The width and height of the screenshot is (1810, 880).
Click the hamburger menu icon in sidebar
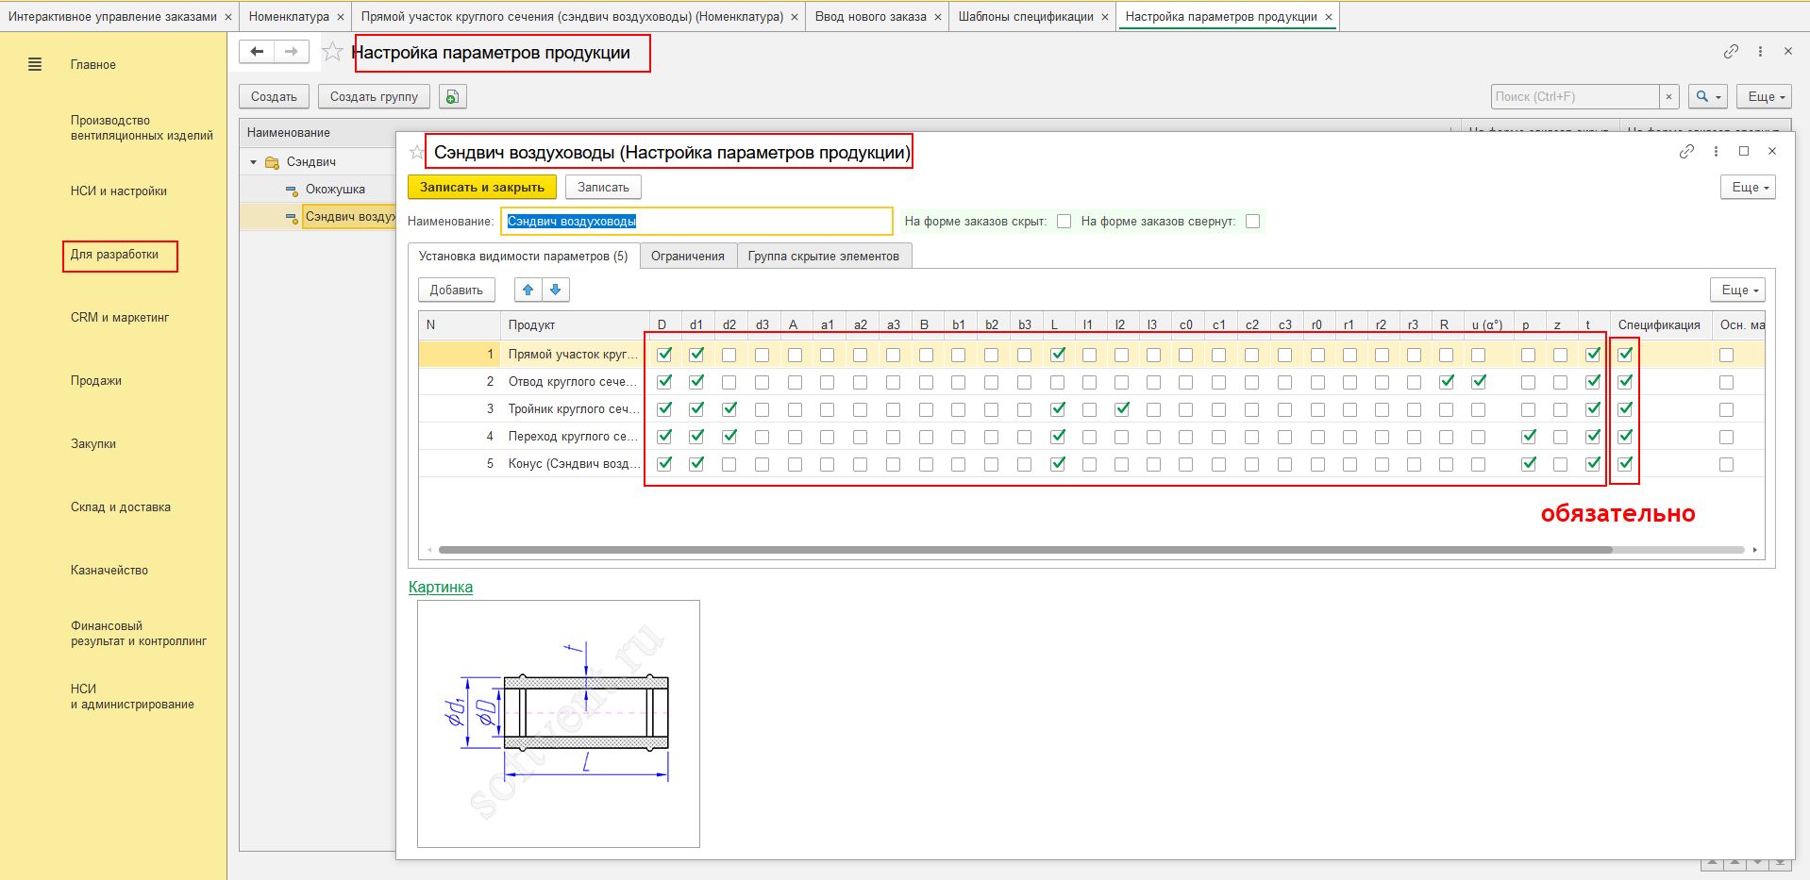coord(35,65)
